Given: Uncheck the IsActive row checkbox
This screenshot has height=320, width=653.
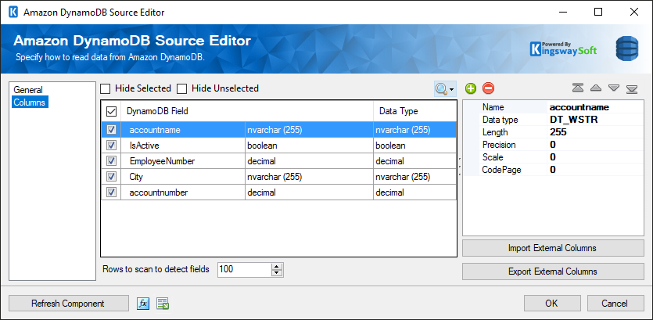Looking at the screenshot, I should point(111,146).
